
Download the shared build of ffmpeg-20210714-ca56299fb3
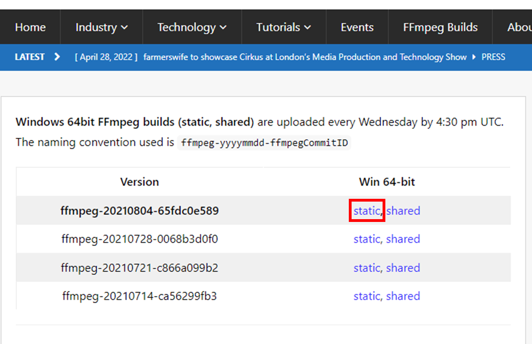(403, 296)
